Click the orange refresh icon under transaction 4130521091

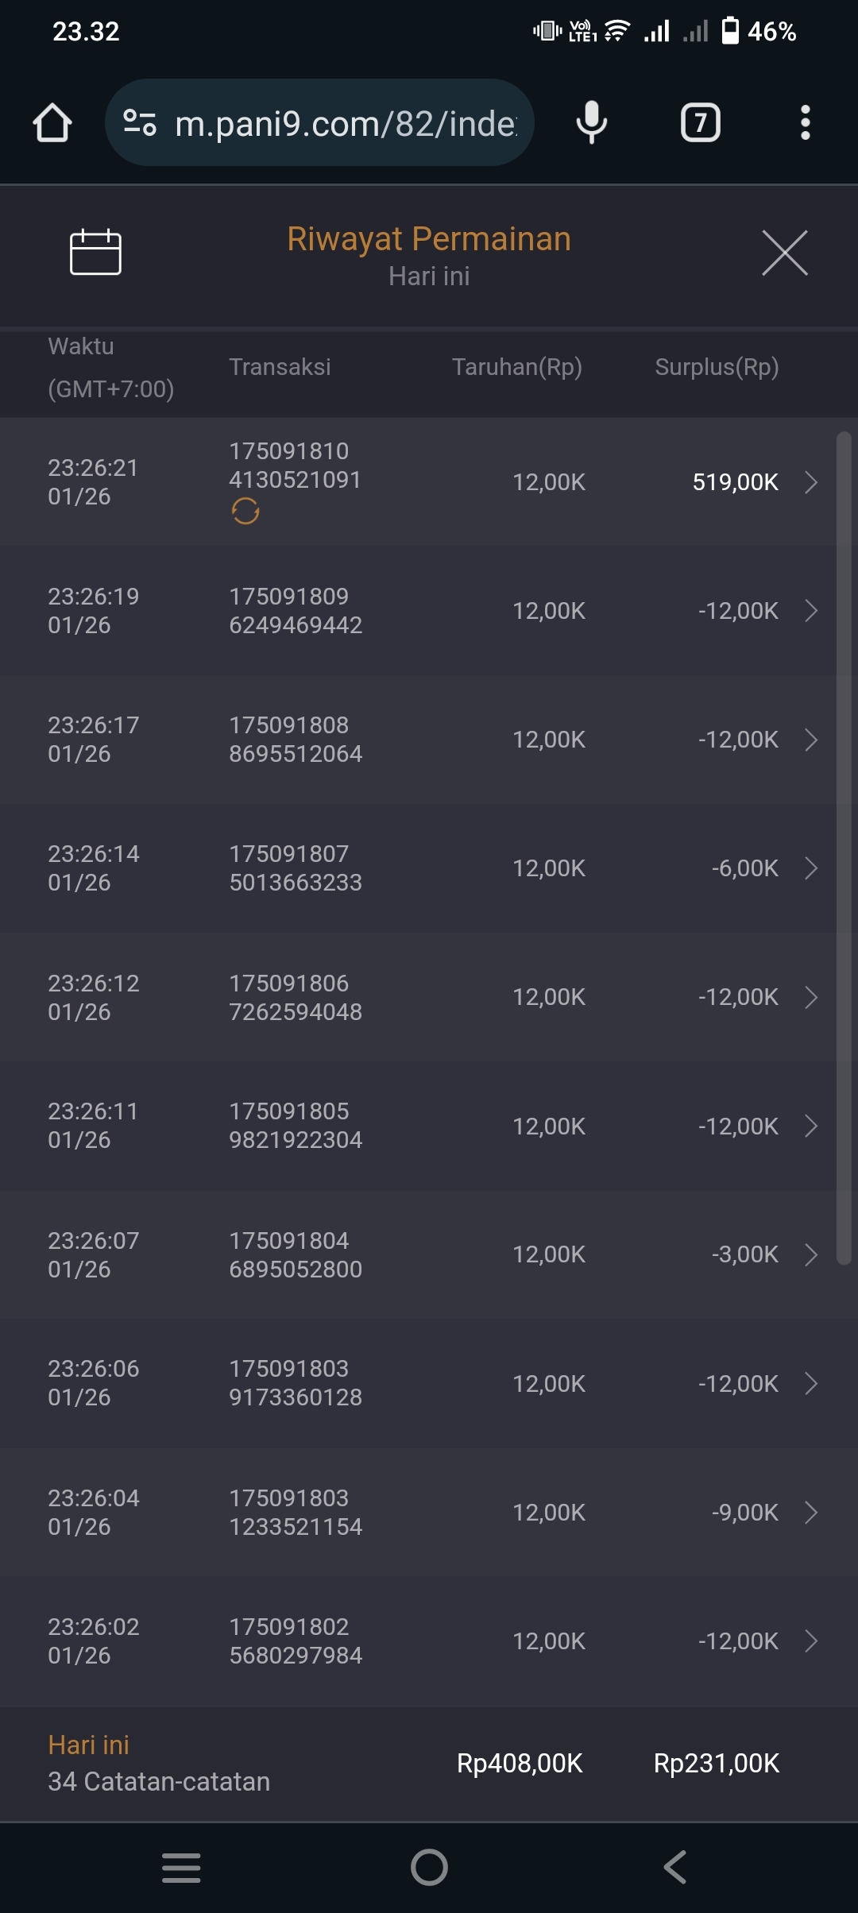[245, 511]
